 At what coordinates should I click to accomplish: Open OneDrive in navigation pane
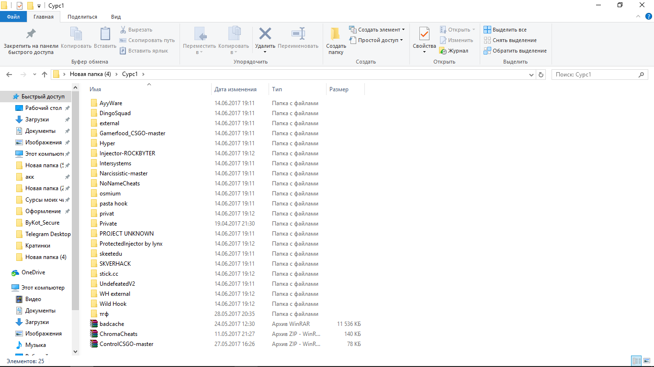tap(33, 272)
